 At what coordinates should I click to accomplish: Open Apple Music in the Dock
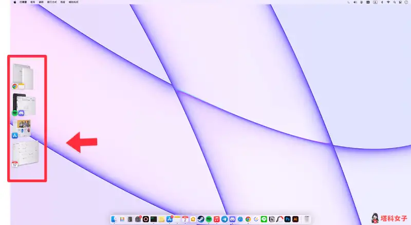click(x=217, y=219)
